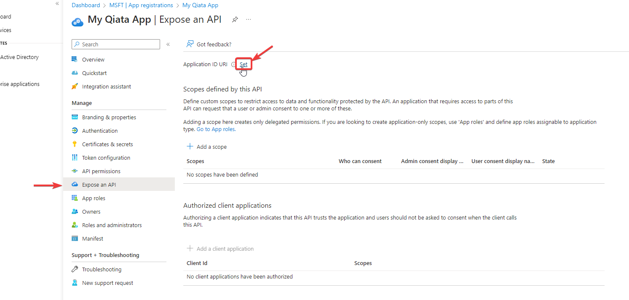Navigate to the Dashboard breadcrumb
This screenshot has width=629, height=300.
[86, 5]
